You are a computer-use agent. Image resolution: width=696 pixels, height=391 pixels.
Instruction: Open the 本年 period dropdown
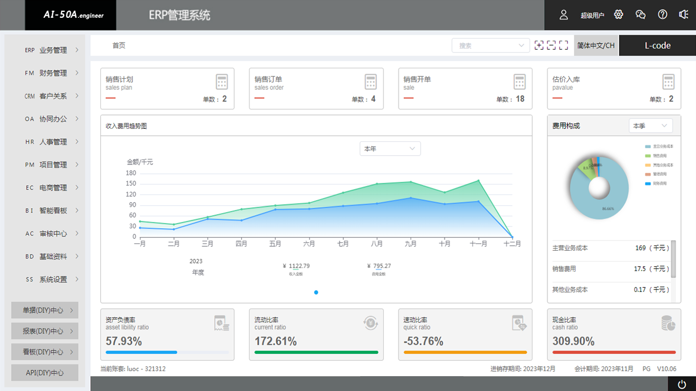pos(390,149)
